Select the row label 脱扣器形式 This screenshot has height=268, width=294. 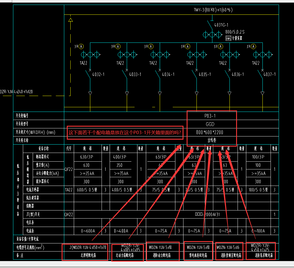(42, 181)
